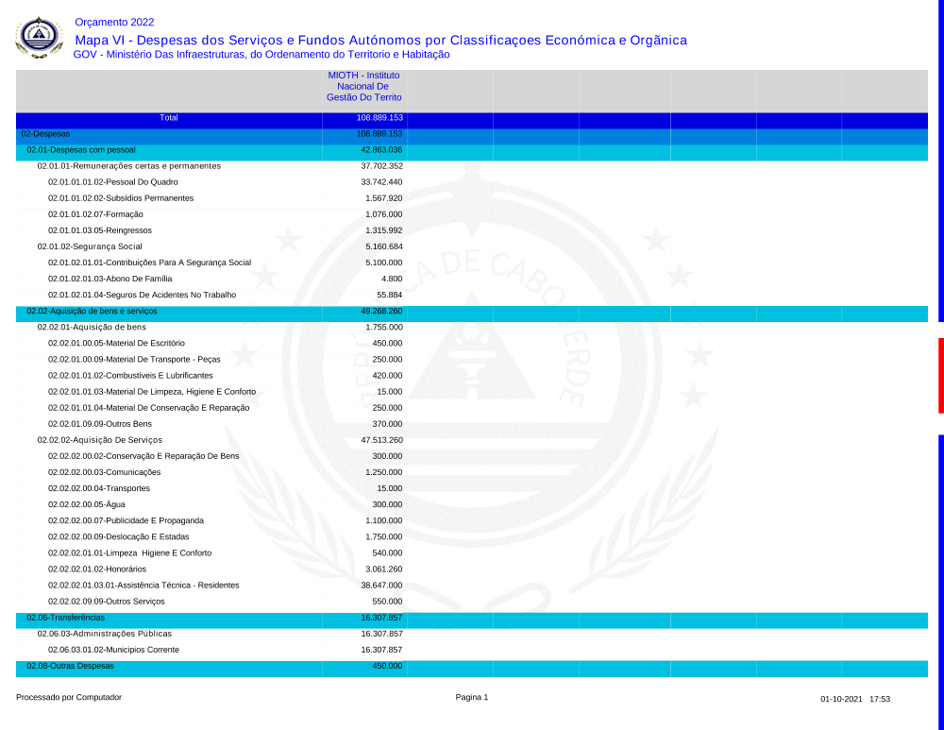Select the Assistência Técnica - Residentes value 38.647.000

click(x=381, y=586)
